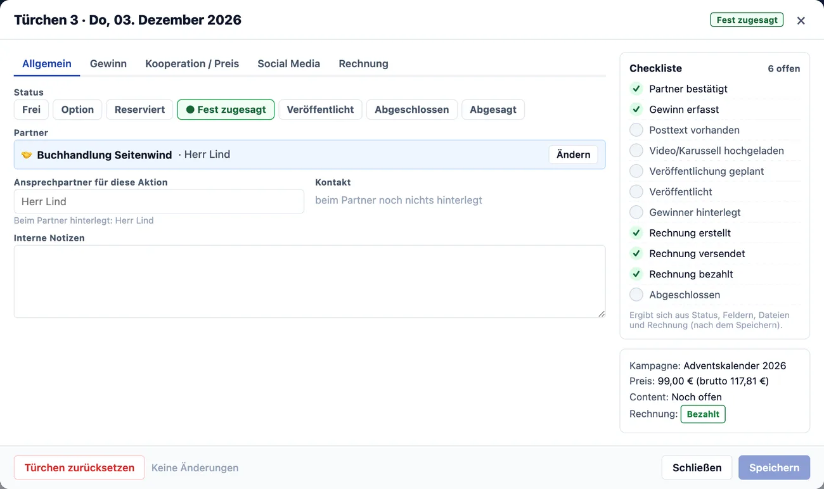Click the Bezahlt invoice badge

point(703,414)
